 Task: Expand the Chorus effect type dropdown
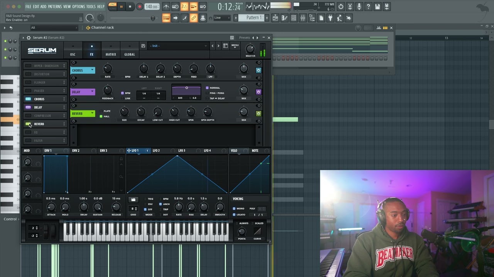[92, 70]
